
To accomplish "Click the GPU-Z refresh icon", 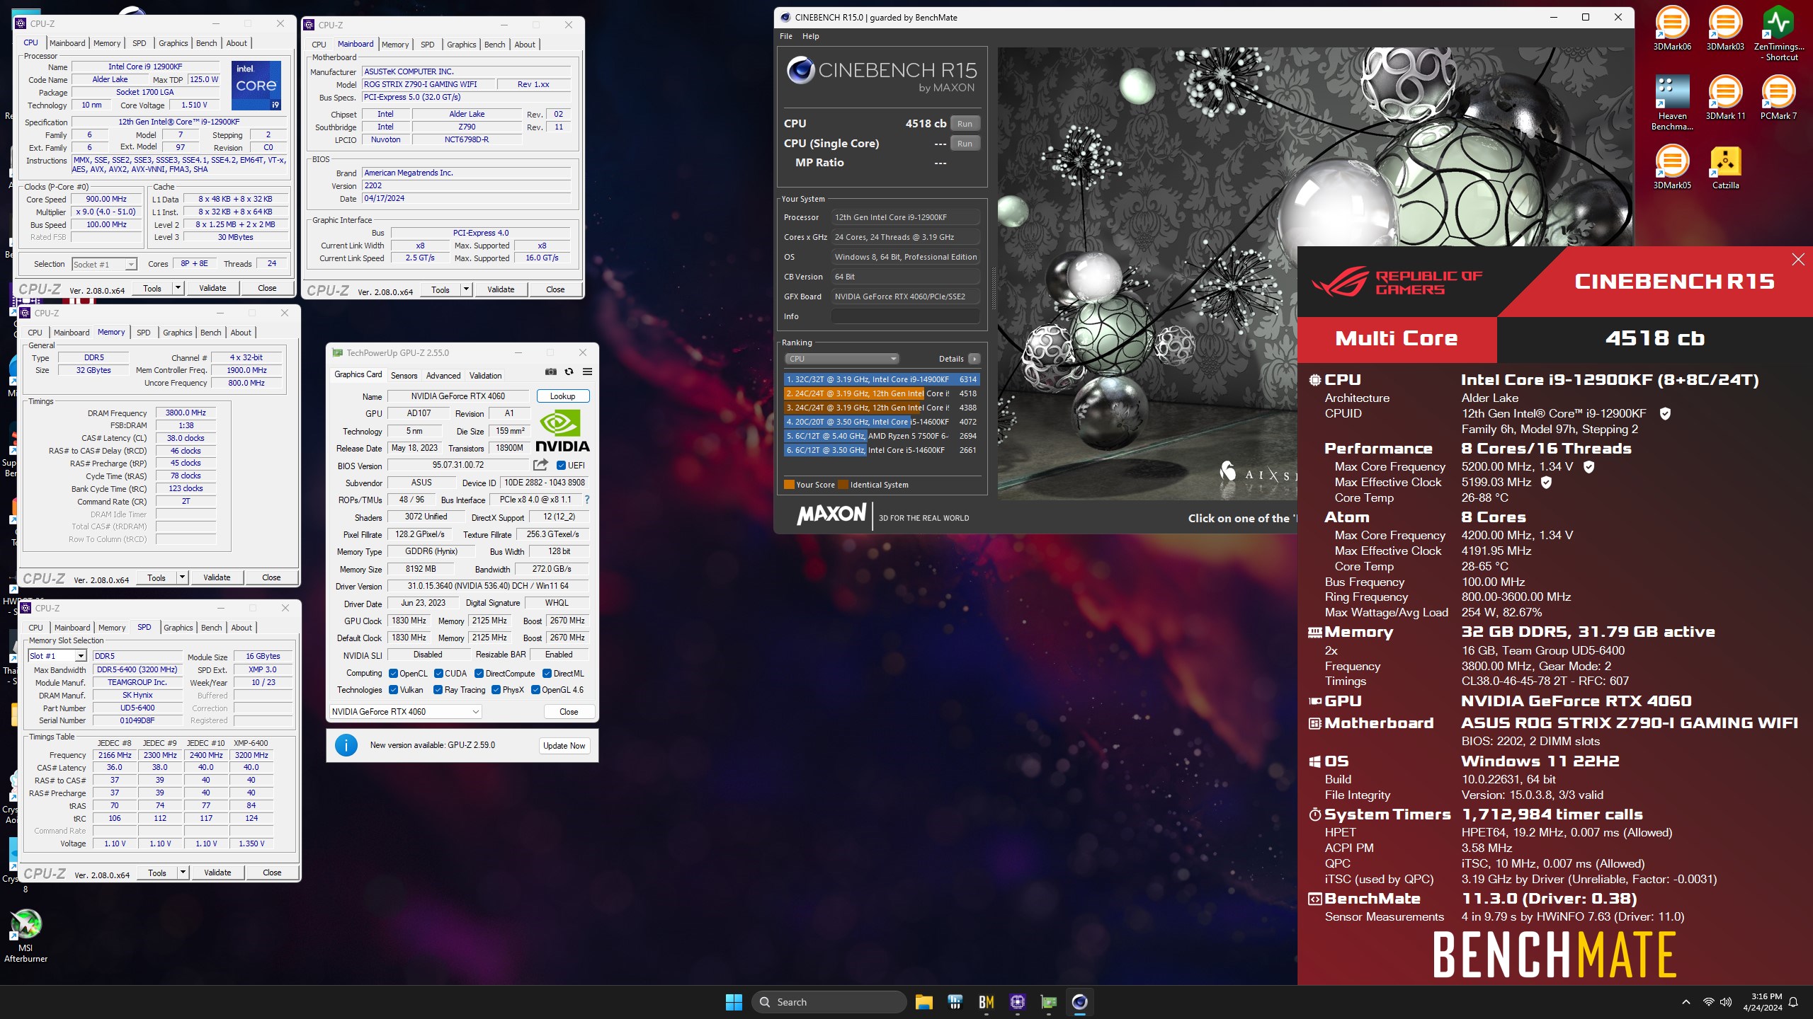I will coord(569,372).
